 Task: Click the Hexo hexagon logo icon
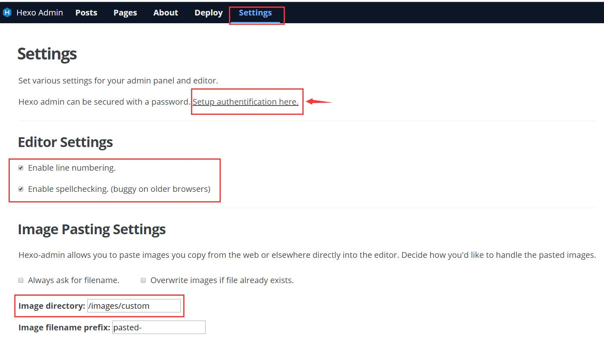point(7,13)
